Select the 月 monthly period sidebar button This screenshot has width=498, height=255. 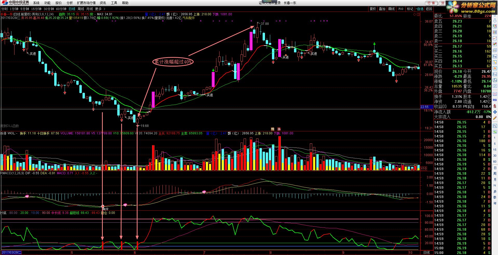point(495,180)
